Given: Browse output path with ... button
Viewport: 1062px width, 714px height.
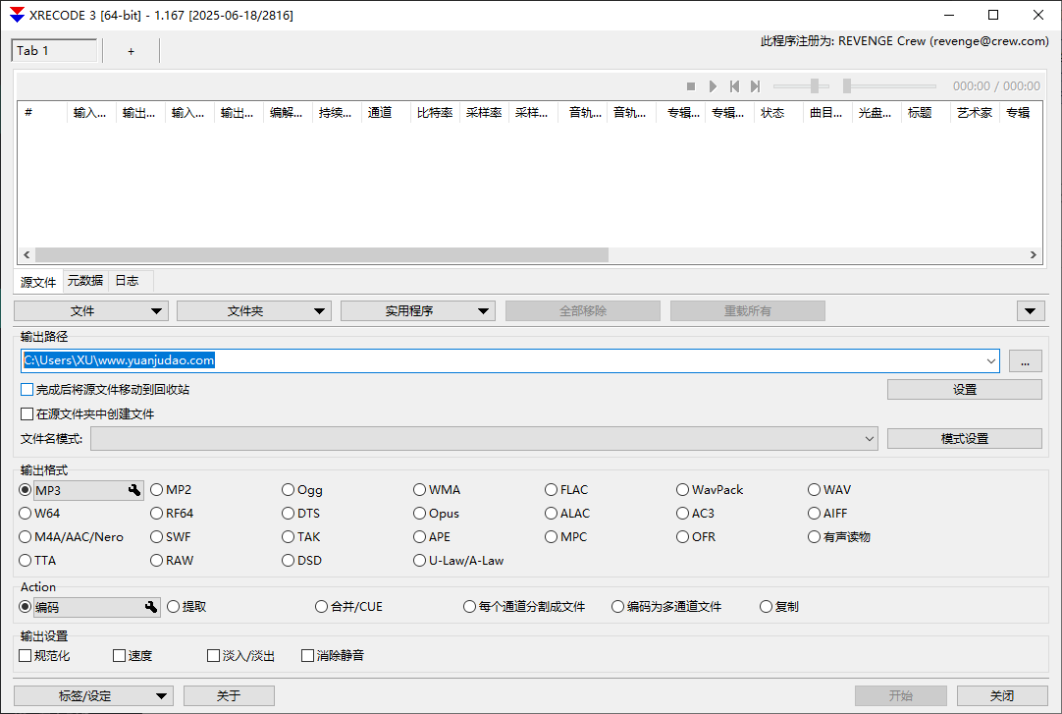Looking at the screenshot, I should click(x=1026, y=361).
